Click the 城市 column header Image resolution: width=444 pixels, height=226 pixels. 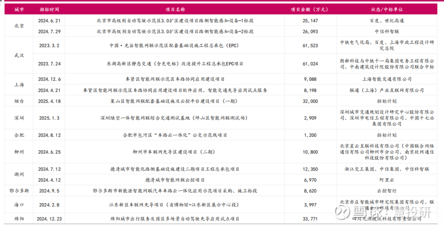click(x=19, y=9)
